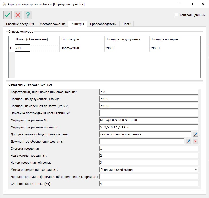Open the 'Местоположение' tab
The height and width of the screenshot is (198, 209).
[53, 24]
